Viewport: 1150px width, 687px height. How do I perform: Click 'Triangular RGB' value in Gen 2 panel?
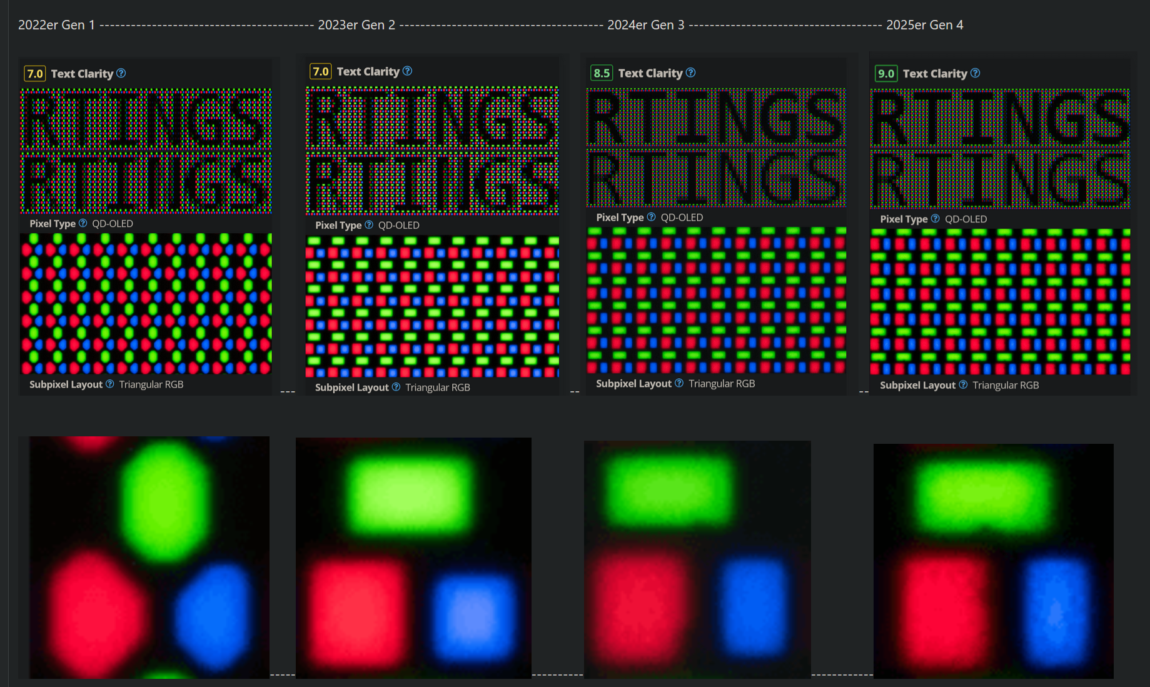(x=438, y=387)
